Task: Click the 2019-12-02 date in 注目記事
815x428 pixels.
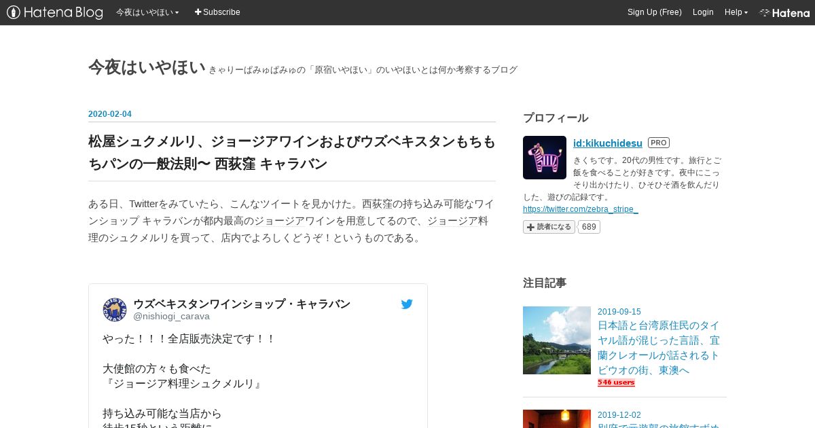Action: point(619,415)
